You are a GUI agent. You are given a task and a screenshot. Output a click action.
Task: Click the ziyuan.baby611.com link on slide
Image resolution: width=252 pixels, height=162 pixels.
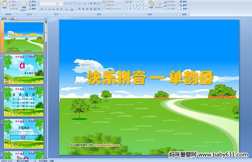(x=107, y=145)
